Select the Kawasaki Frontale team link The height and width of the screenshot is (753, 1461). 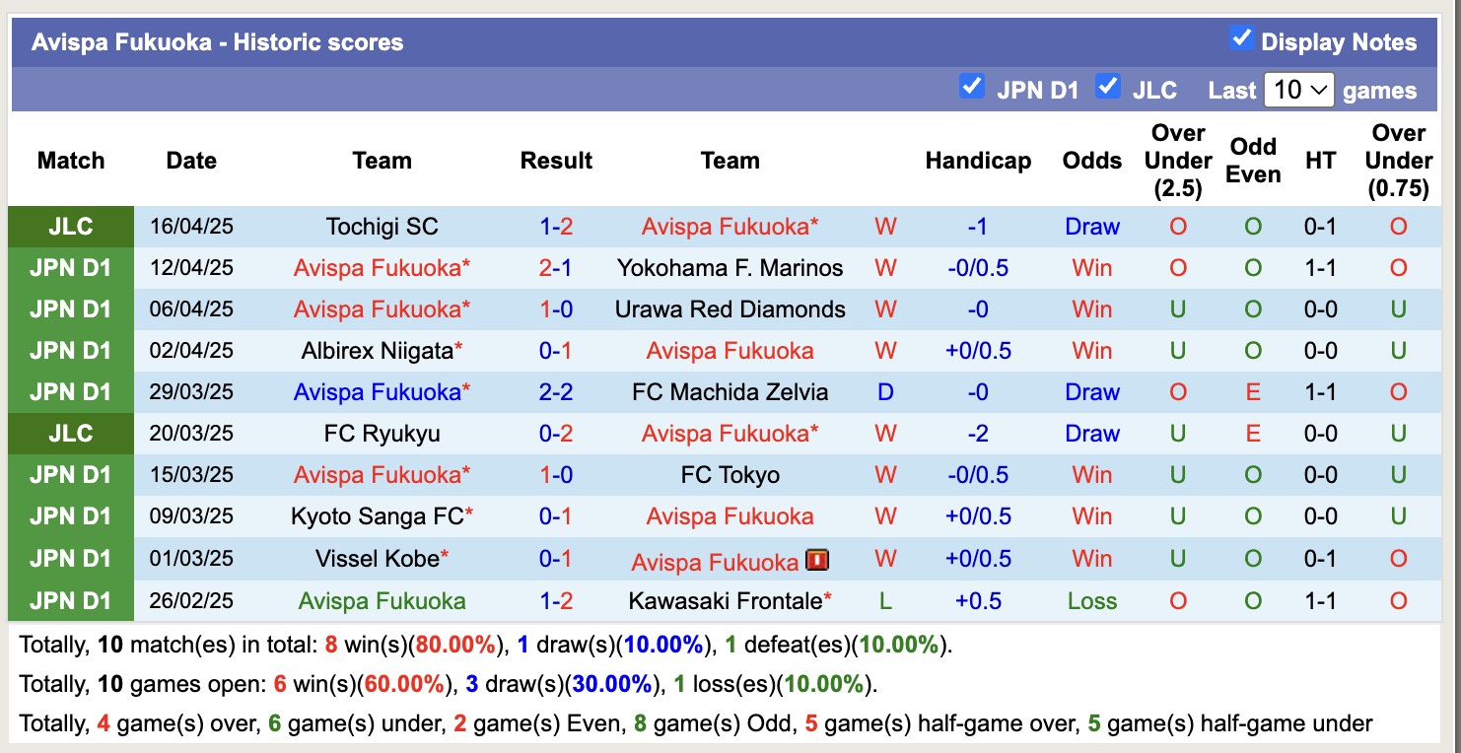tap(723, 600)
